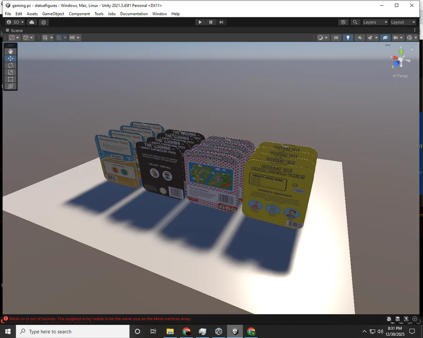Open the Undo History button
The width and height of the screenshot is (423, 338).
click(343, 22)
